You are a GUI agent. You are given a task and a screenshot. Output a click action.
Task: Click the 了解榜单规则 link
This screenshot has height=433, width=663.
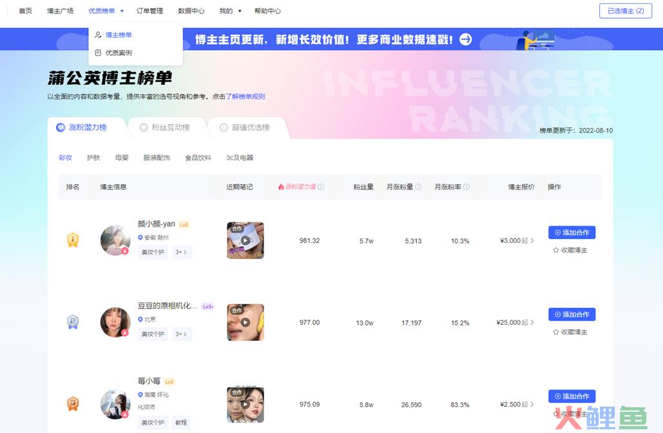pos(245,97)
